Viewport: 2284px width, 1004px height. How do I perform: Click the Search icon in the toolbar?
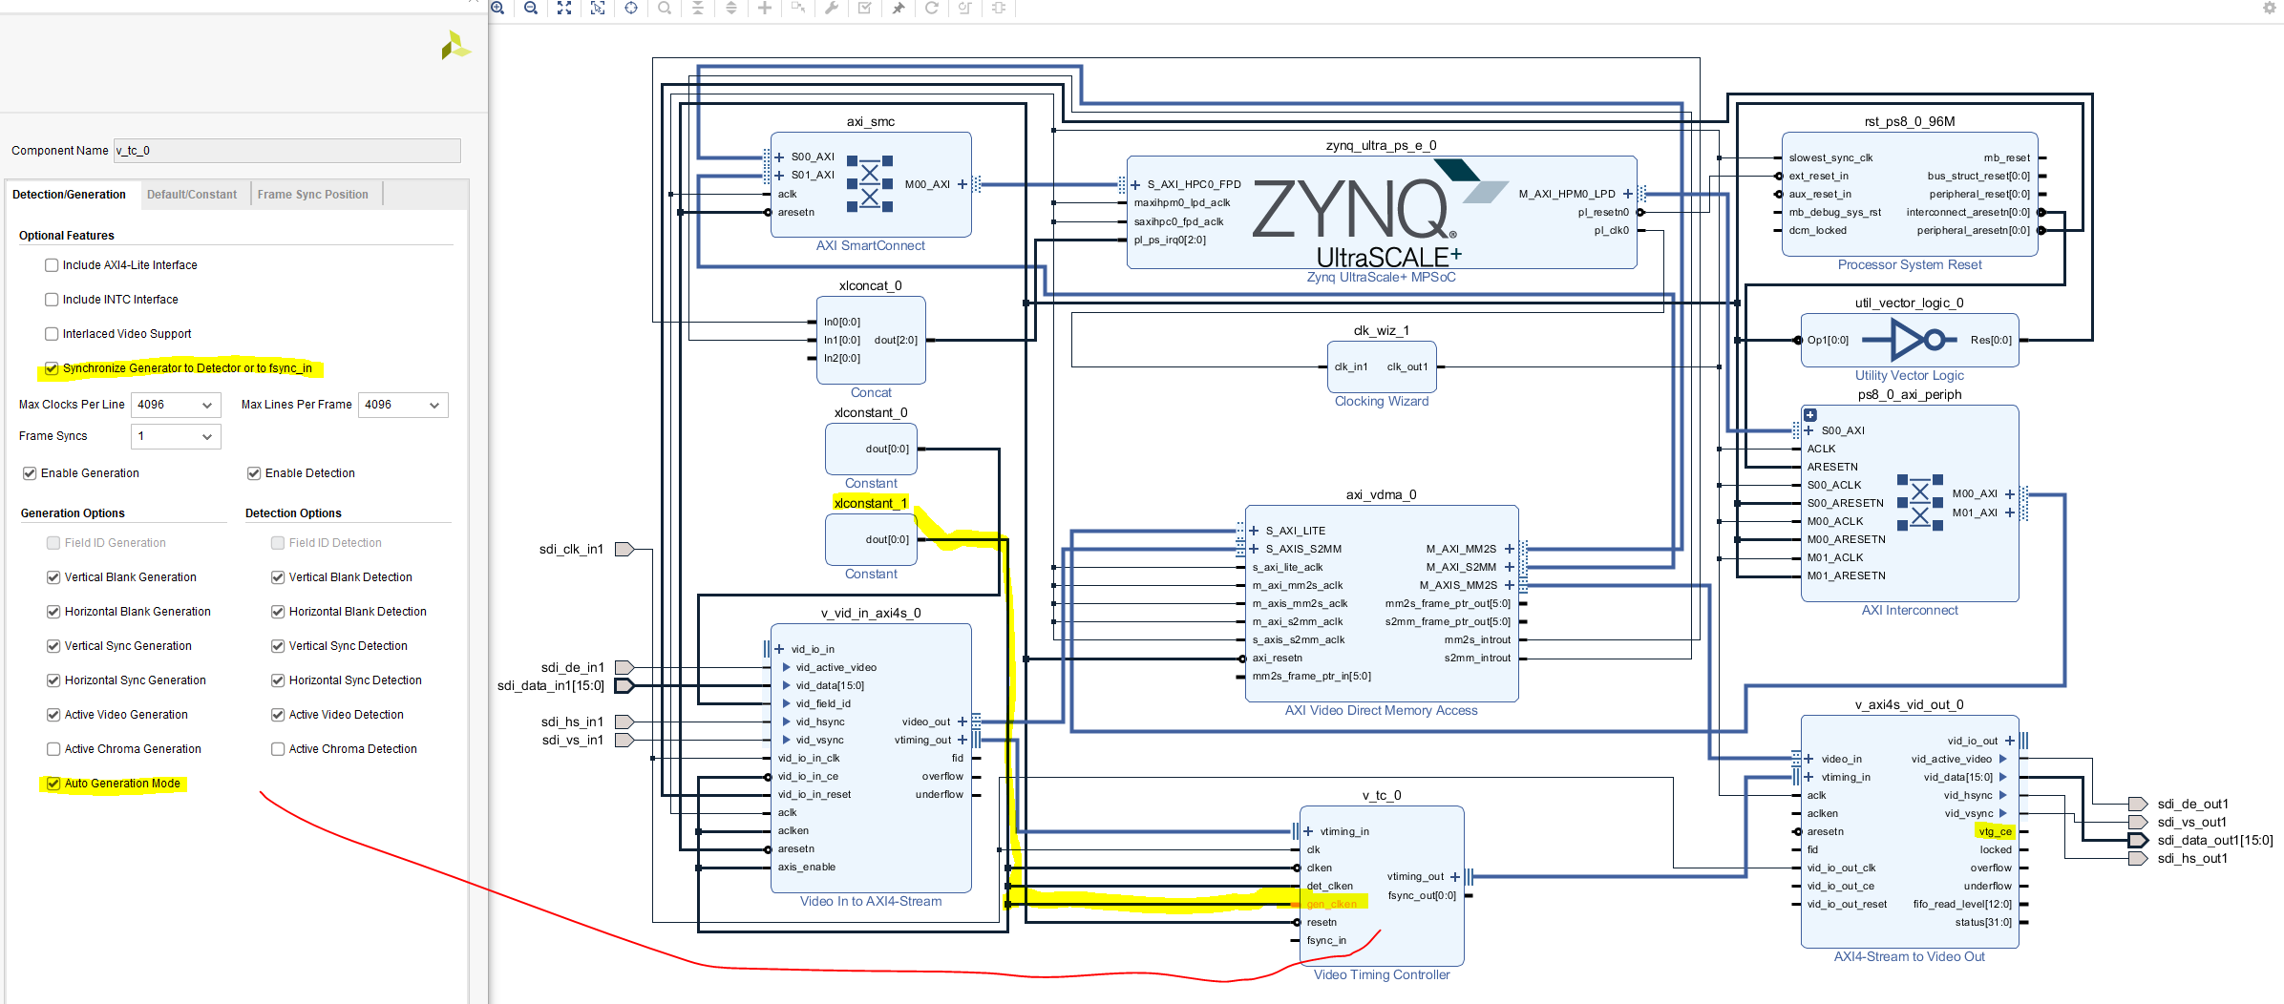(665, 9)
